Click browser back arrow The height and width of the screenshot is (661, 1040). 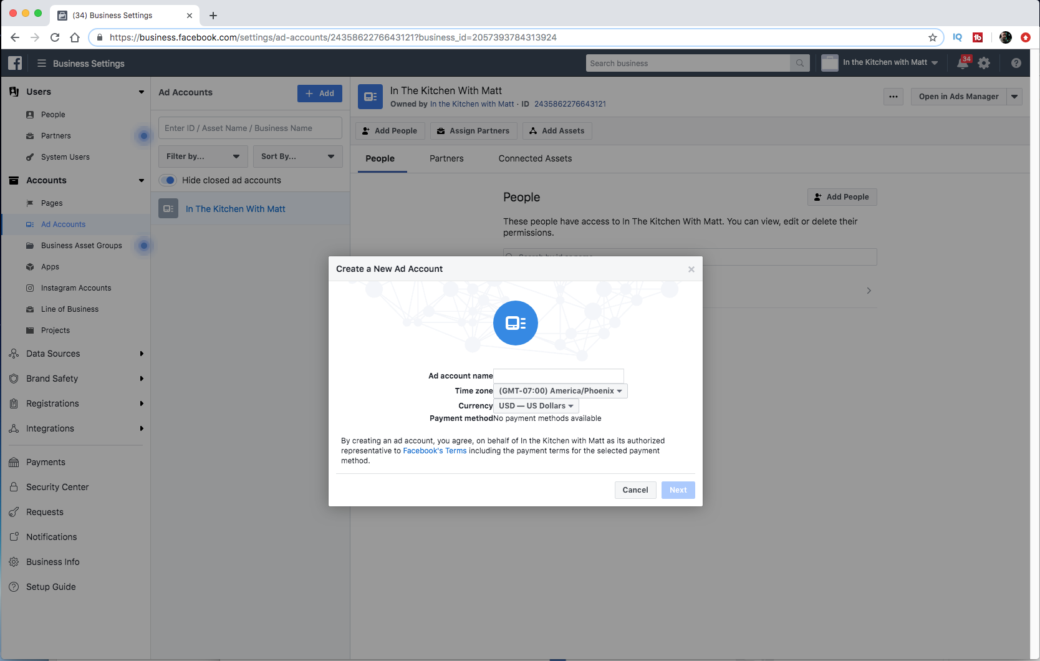15,37
